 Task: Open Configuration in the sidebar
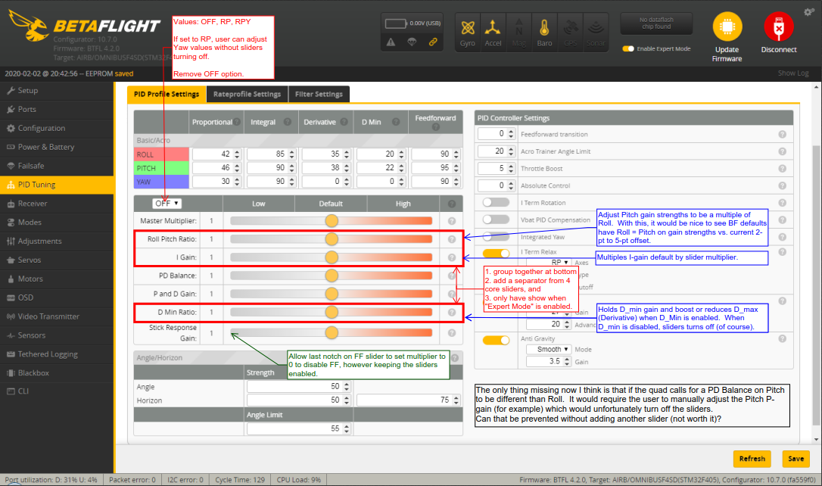pyautogui.click(x=57, y=129)
